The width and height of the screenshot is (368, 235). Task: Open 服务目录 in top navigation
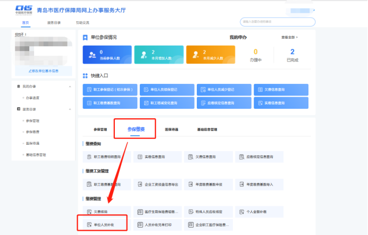click(54, 22)
